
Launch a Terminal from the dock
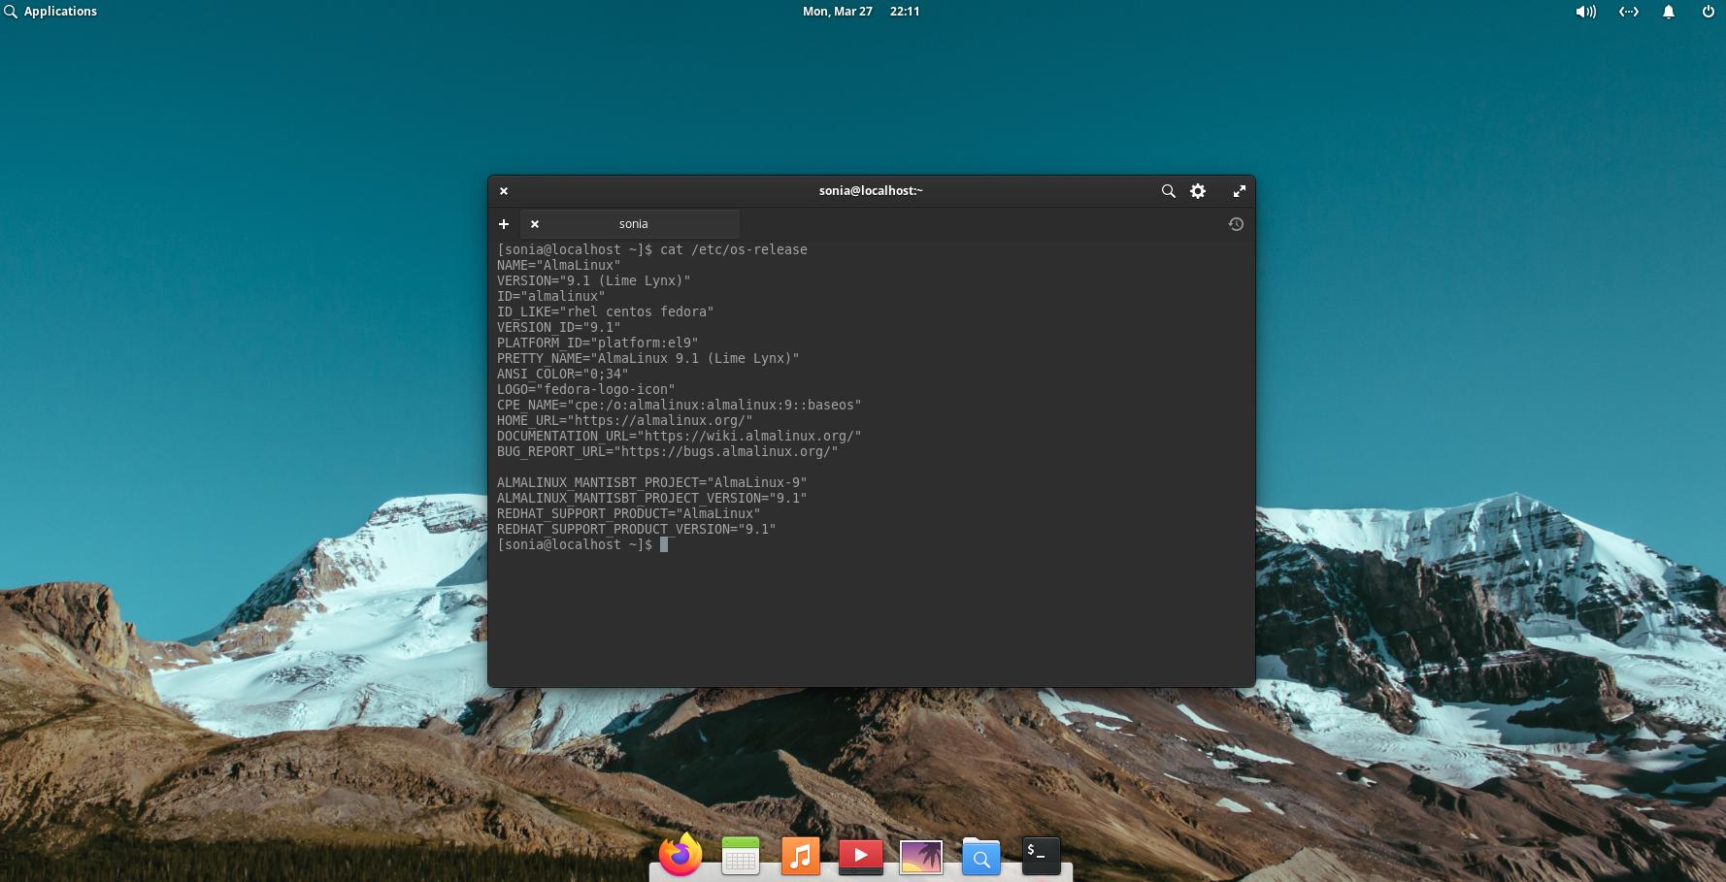pos(1040,856)
